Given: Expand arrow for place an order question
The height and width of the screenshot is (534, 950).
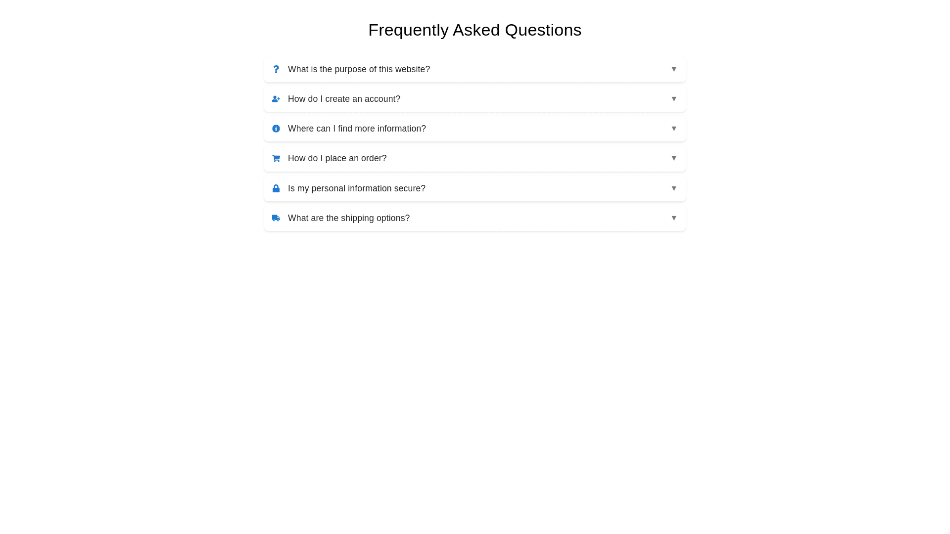Looking at the screenshot, I should tap(674, 158).
